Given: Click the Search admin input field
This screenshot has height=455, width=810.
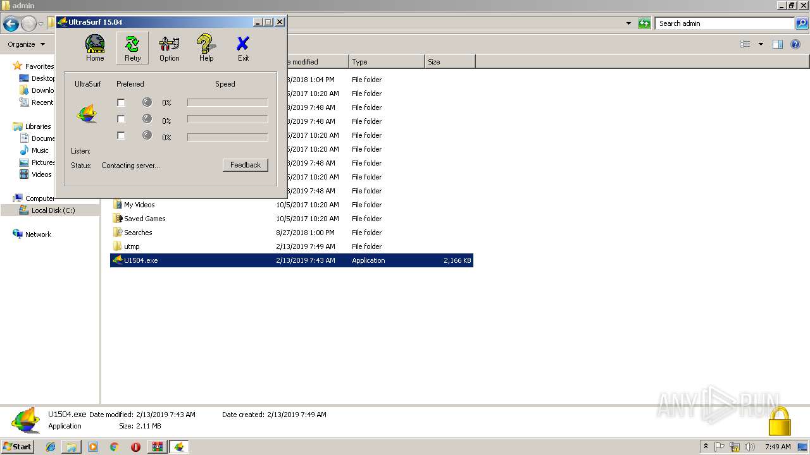Looking at the screenshot, I should coord(725,23).
